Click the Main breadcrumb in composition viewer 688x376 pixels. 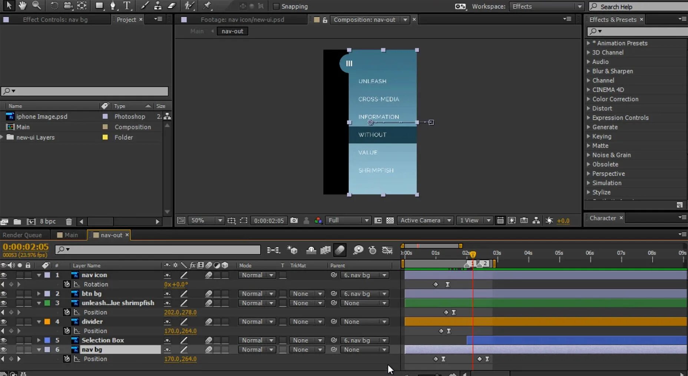tap(197, 31)
